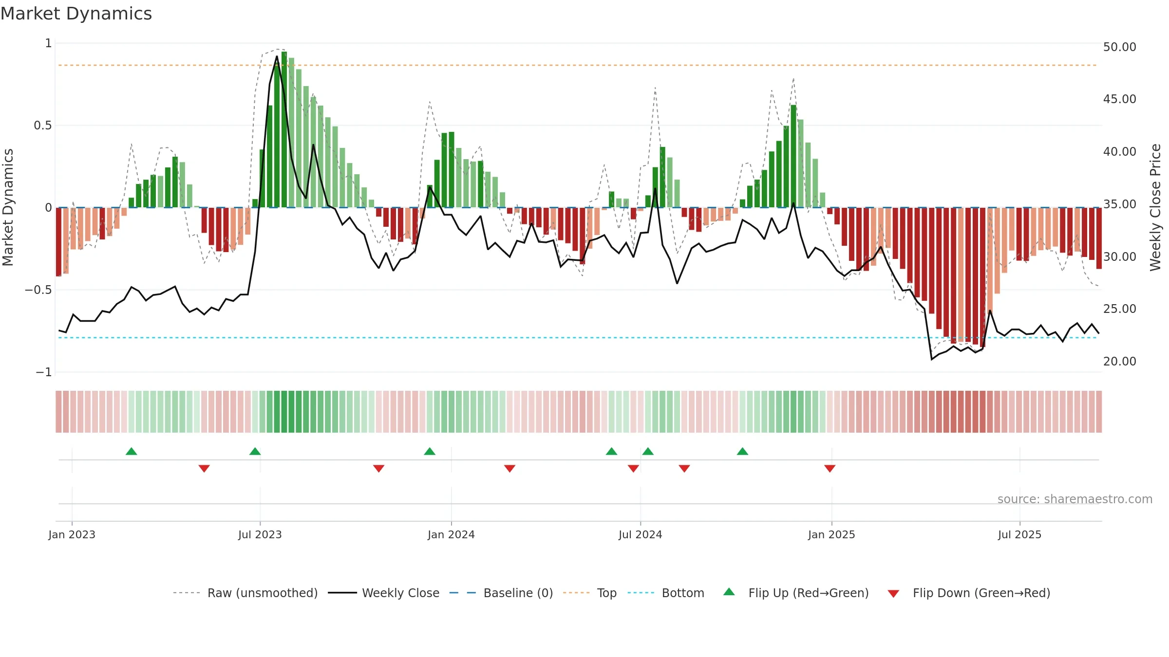Click the '40.00' price axis tick
1169x657 pixels.
click(1120, 151)
